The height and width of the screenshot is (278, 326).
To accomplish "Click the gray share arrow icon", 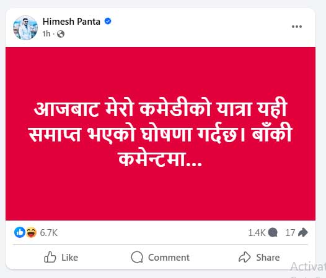I will [302, 232].
